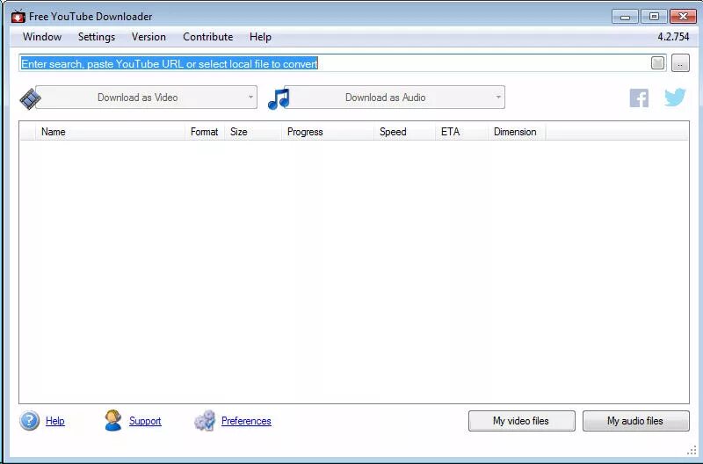Screen dimensions: 703x464
Task: Click the ETA column header
Action: (x=462, y=132)
